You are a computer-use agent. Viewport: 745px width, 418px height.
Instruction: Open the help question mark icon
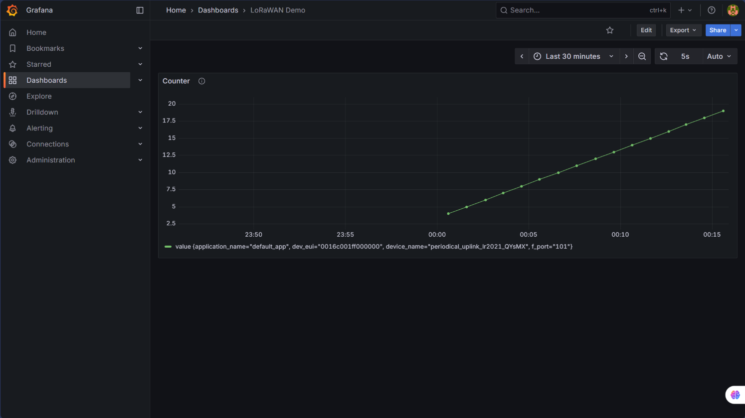tap(712, 10)
